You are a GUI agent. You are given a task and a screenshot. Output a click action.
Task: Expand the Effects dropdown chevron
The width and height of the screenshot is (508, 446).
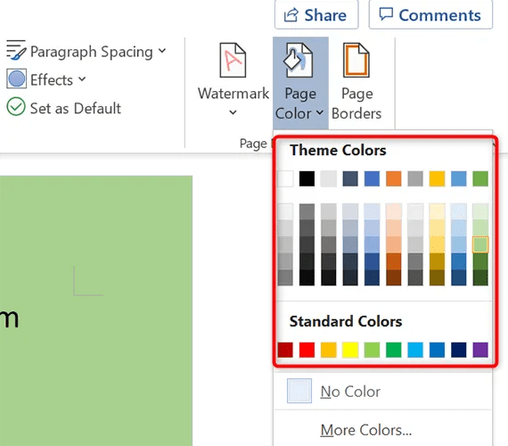click(x=82, y=78)
